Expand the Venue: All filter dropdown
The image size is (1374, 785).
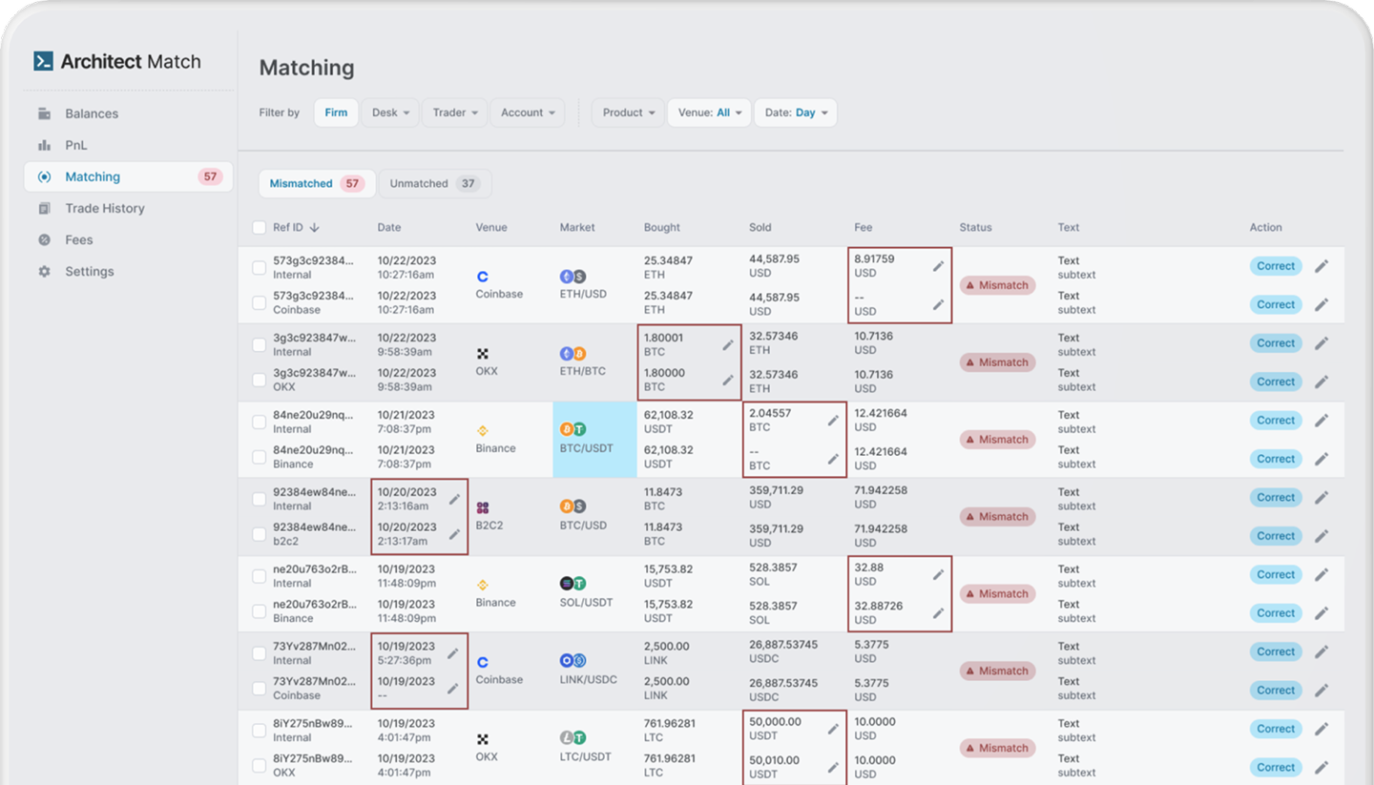708,112
